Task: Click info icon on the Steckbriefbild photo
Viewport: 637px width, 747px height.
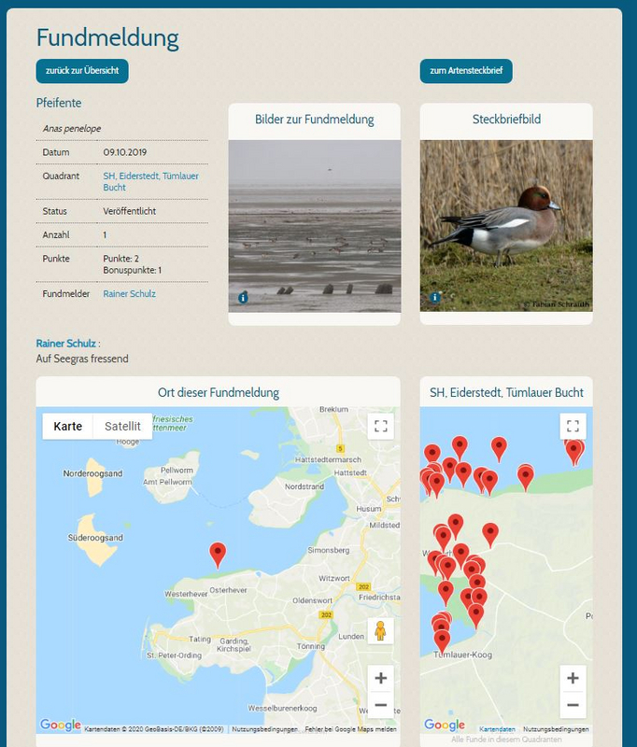Action: tap(435, 298)
